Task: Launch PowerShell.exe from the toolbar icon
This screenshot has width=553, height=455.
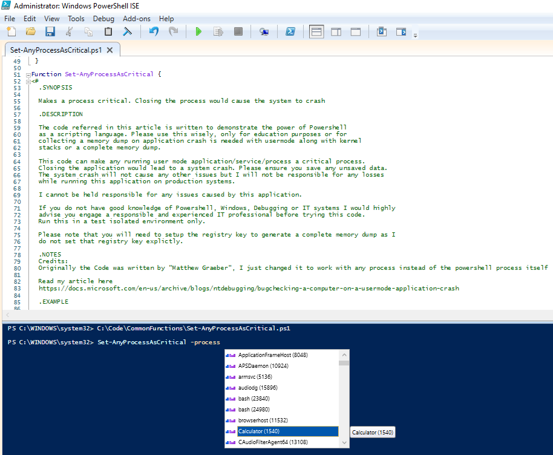Action: 290,32
